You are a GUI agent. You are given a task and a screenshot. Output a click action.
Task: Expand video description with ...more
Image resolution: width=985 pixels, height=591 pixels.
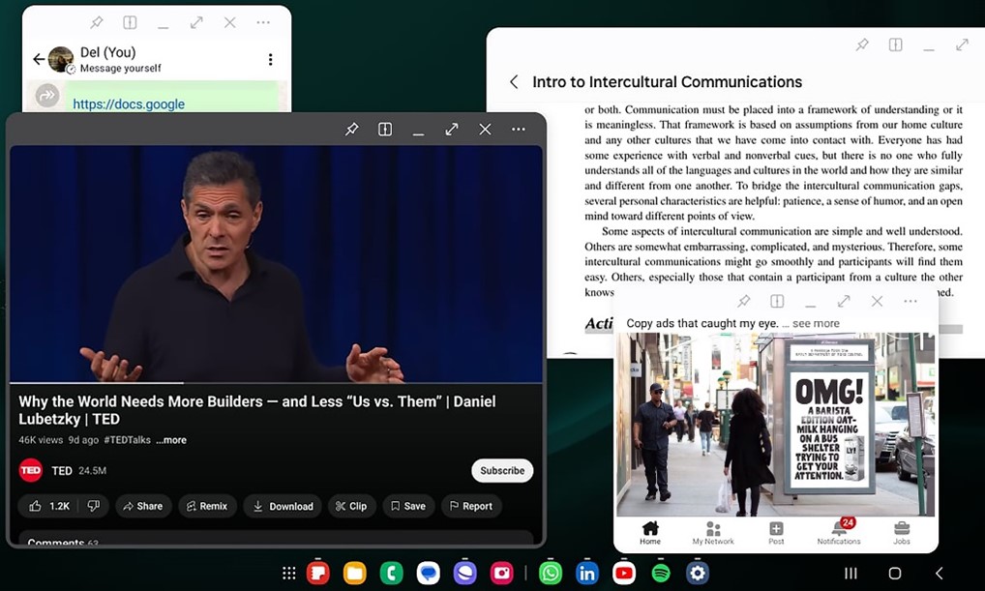tap(171, 440)
